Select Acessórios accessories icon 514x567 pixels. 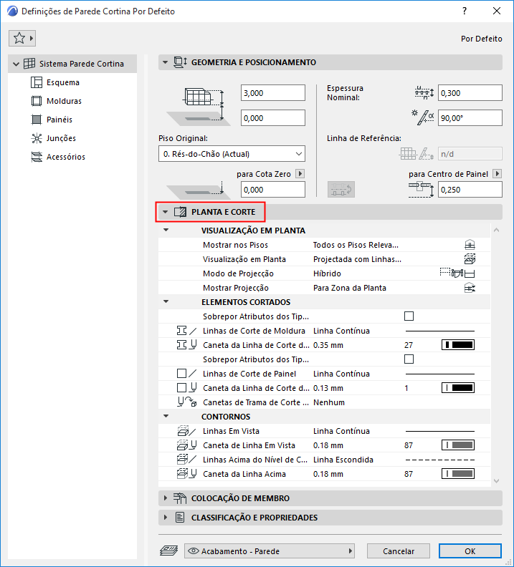coord(36,157)
